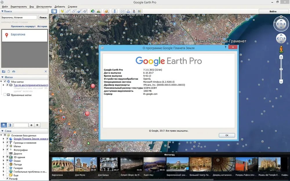The width and height of the screenshot is (290, 181).
Task: Click the search field with Барселона, Испания
Action: pos(19,17)
